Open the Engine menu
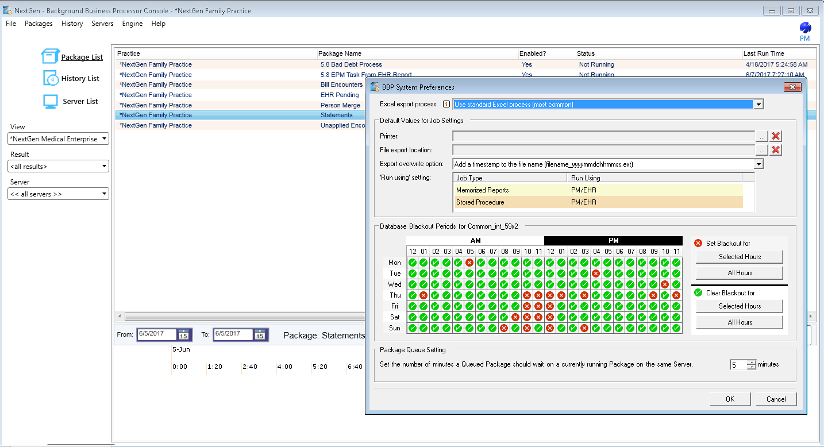 (x=132, y=24)
